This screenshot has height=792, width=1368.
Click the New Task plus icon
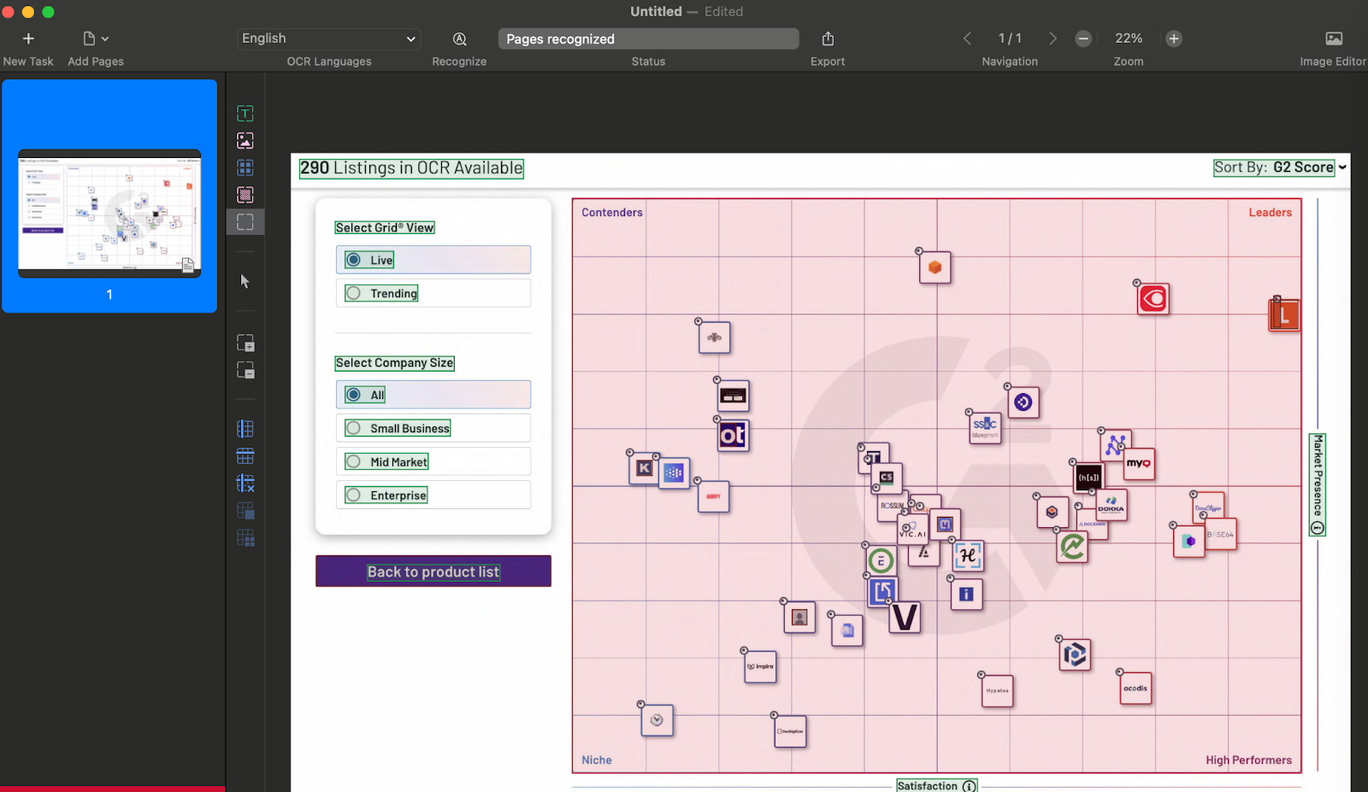(x=28, y=38)
